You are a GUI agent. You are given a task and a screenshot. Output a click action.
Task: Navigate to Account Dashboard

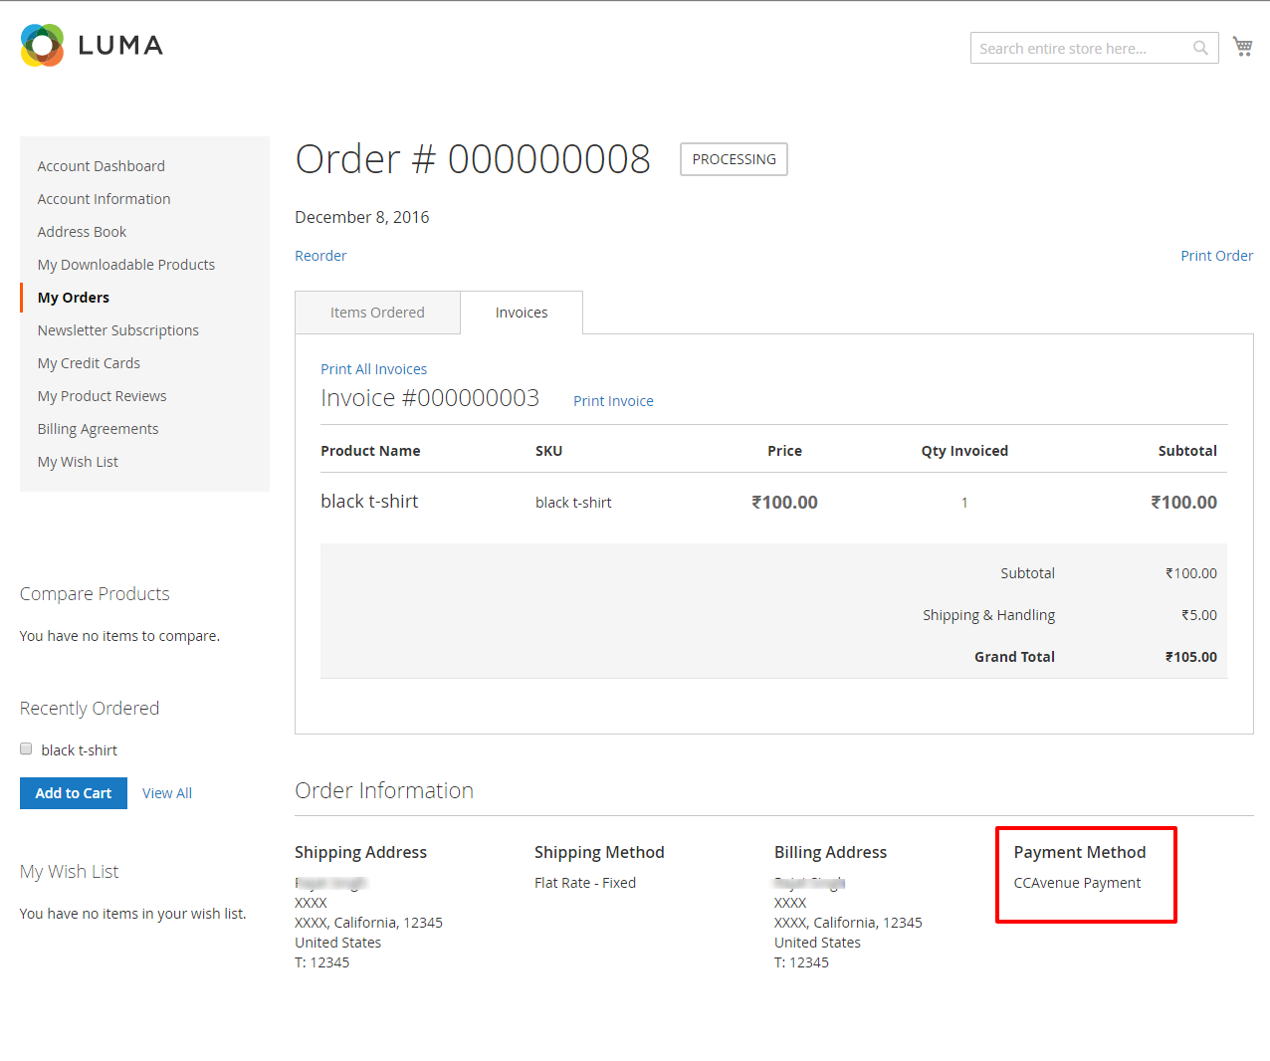point(101,165)
